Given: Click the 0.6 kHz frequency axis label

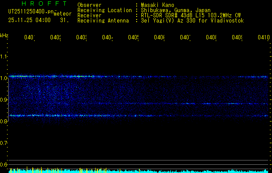Looking at the screenshot, I should tap(3, 164).
